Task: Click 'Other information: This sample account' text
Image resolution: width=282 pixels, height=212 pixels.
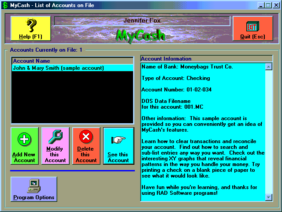Action: point(194,118)
